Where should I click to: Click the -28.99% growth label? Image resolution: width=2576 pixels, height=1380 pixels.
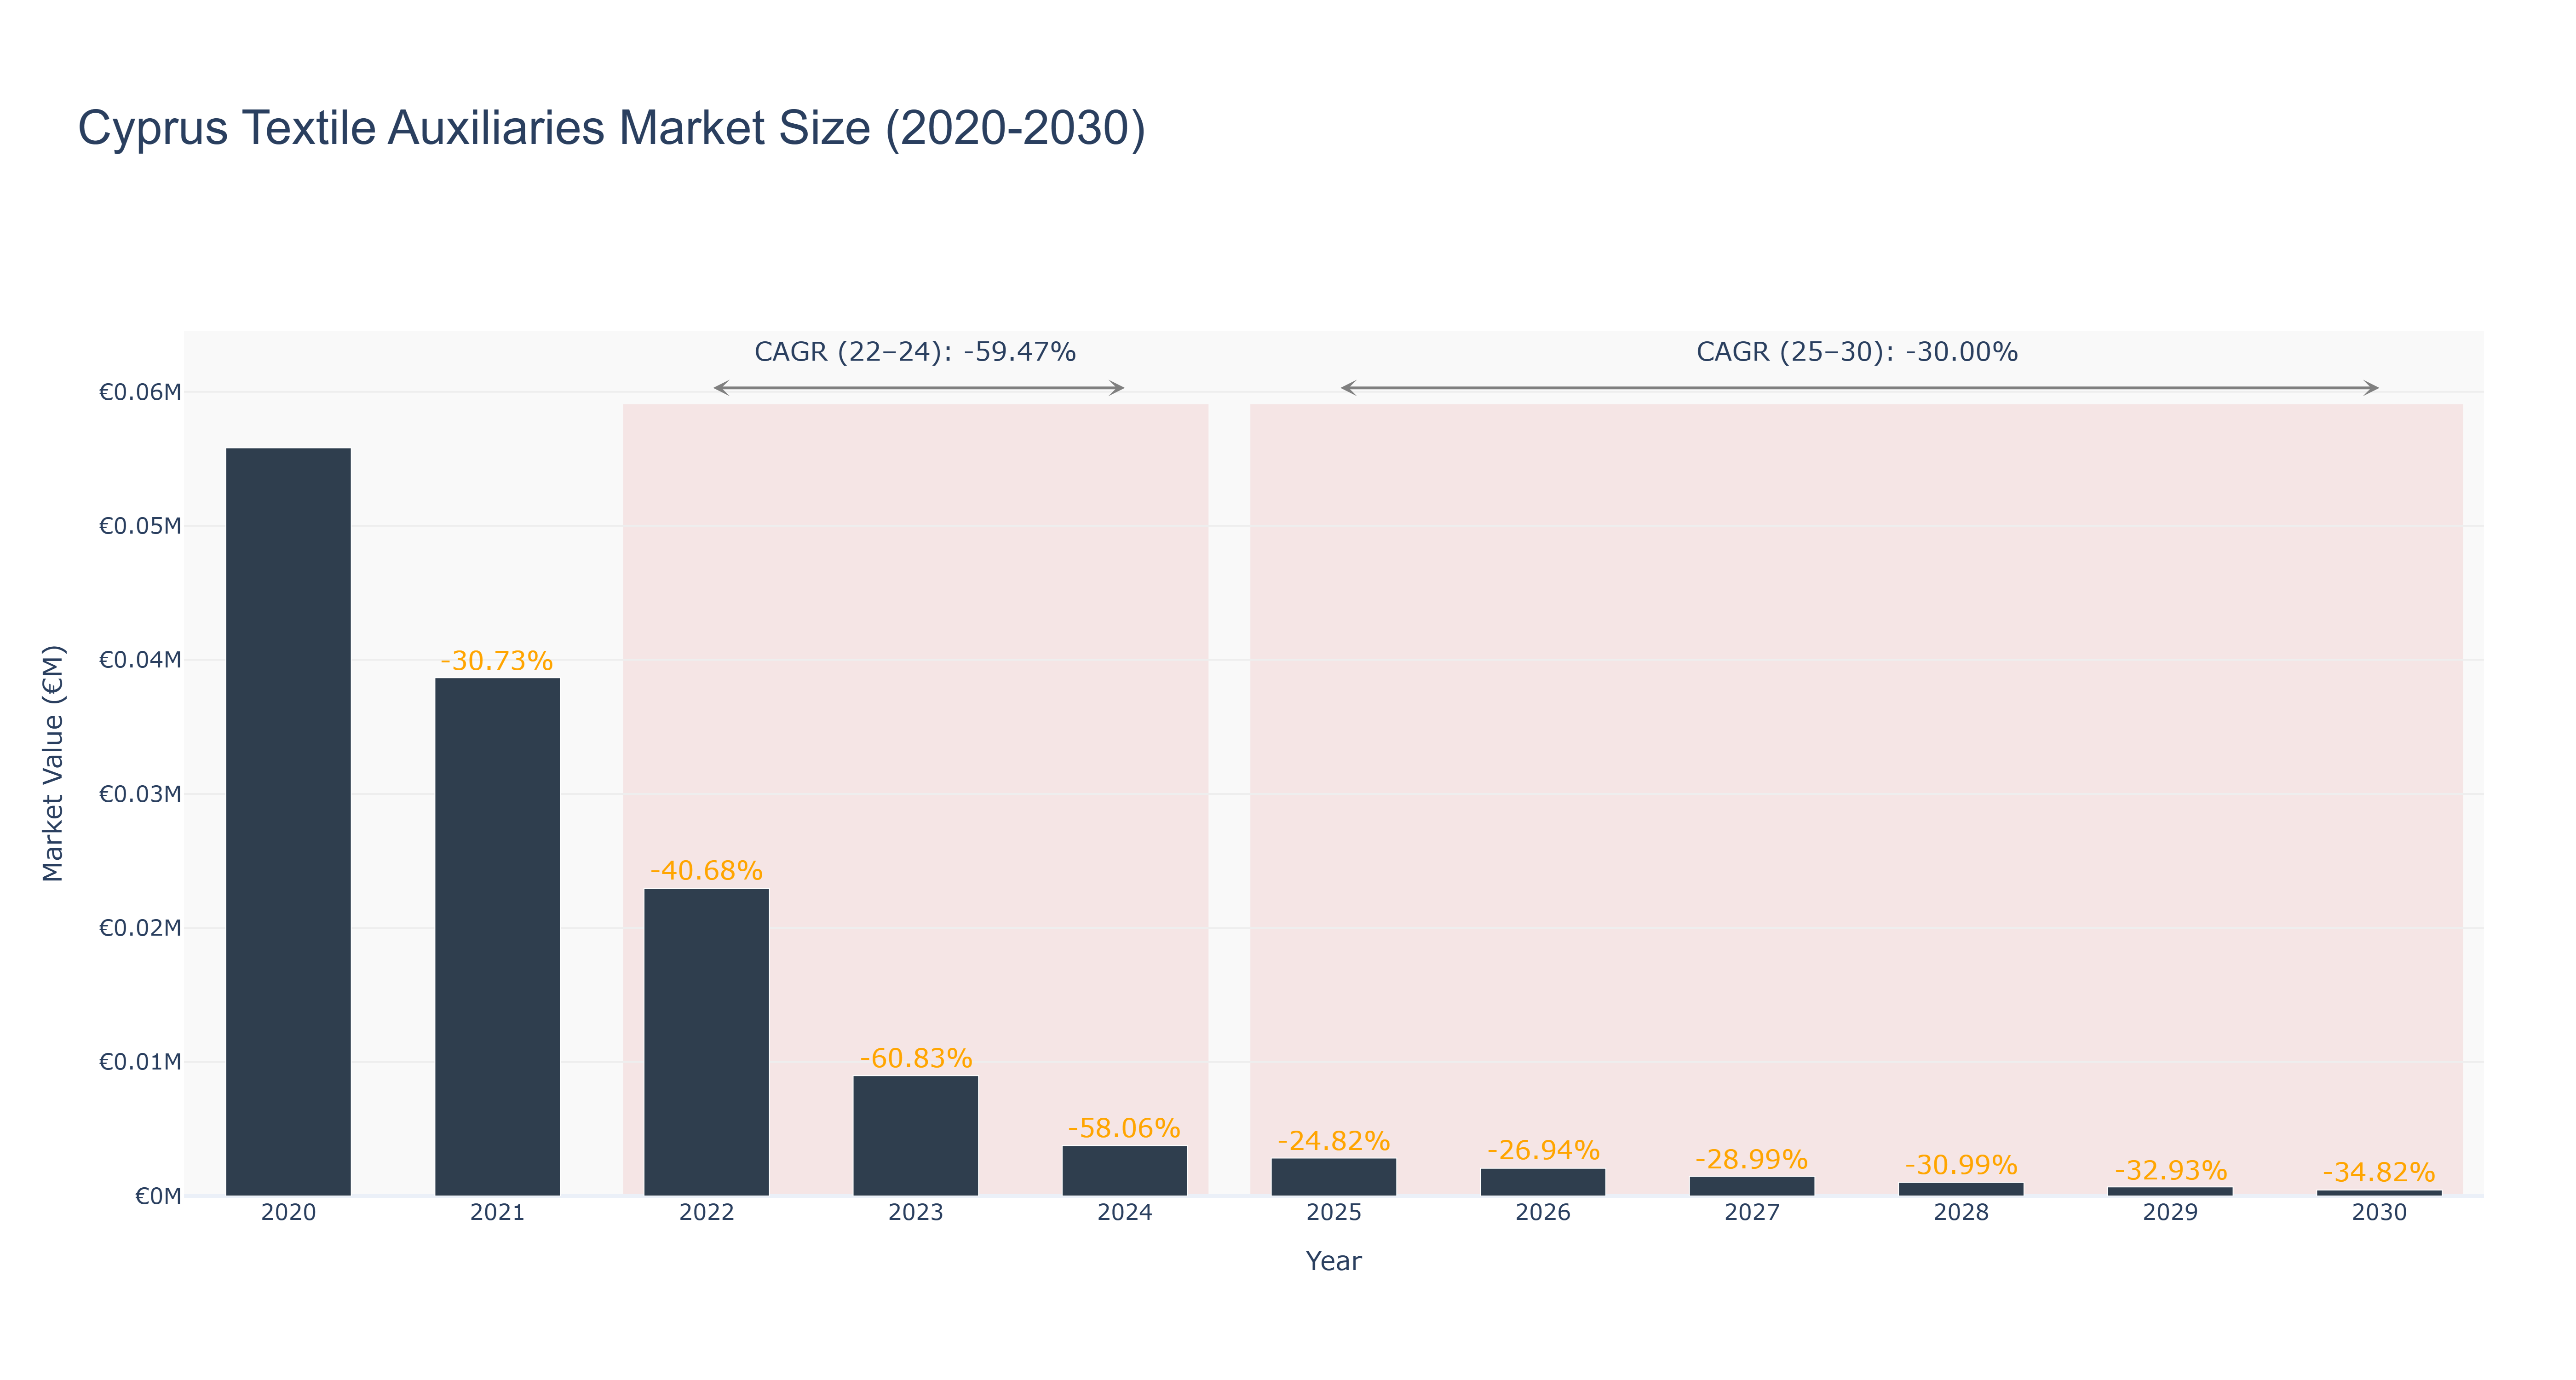(x=1751, y=1160)
